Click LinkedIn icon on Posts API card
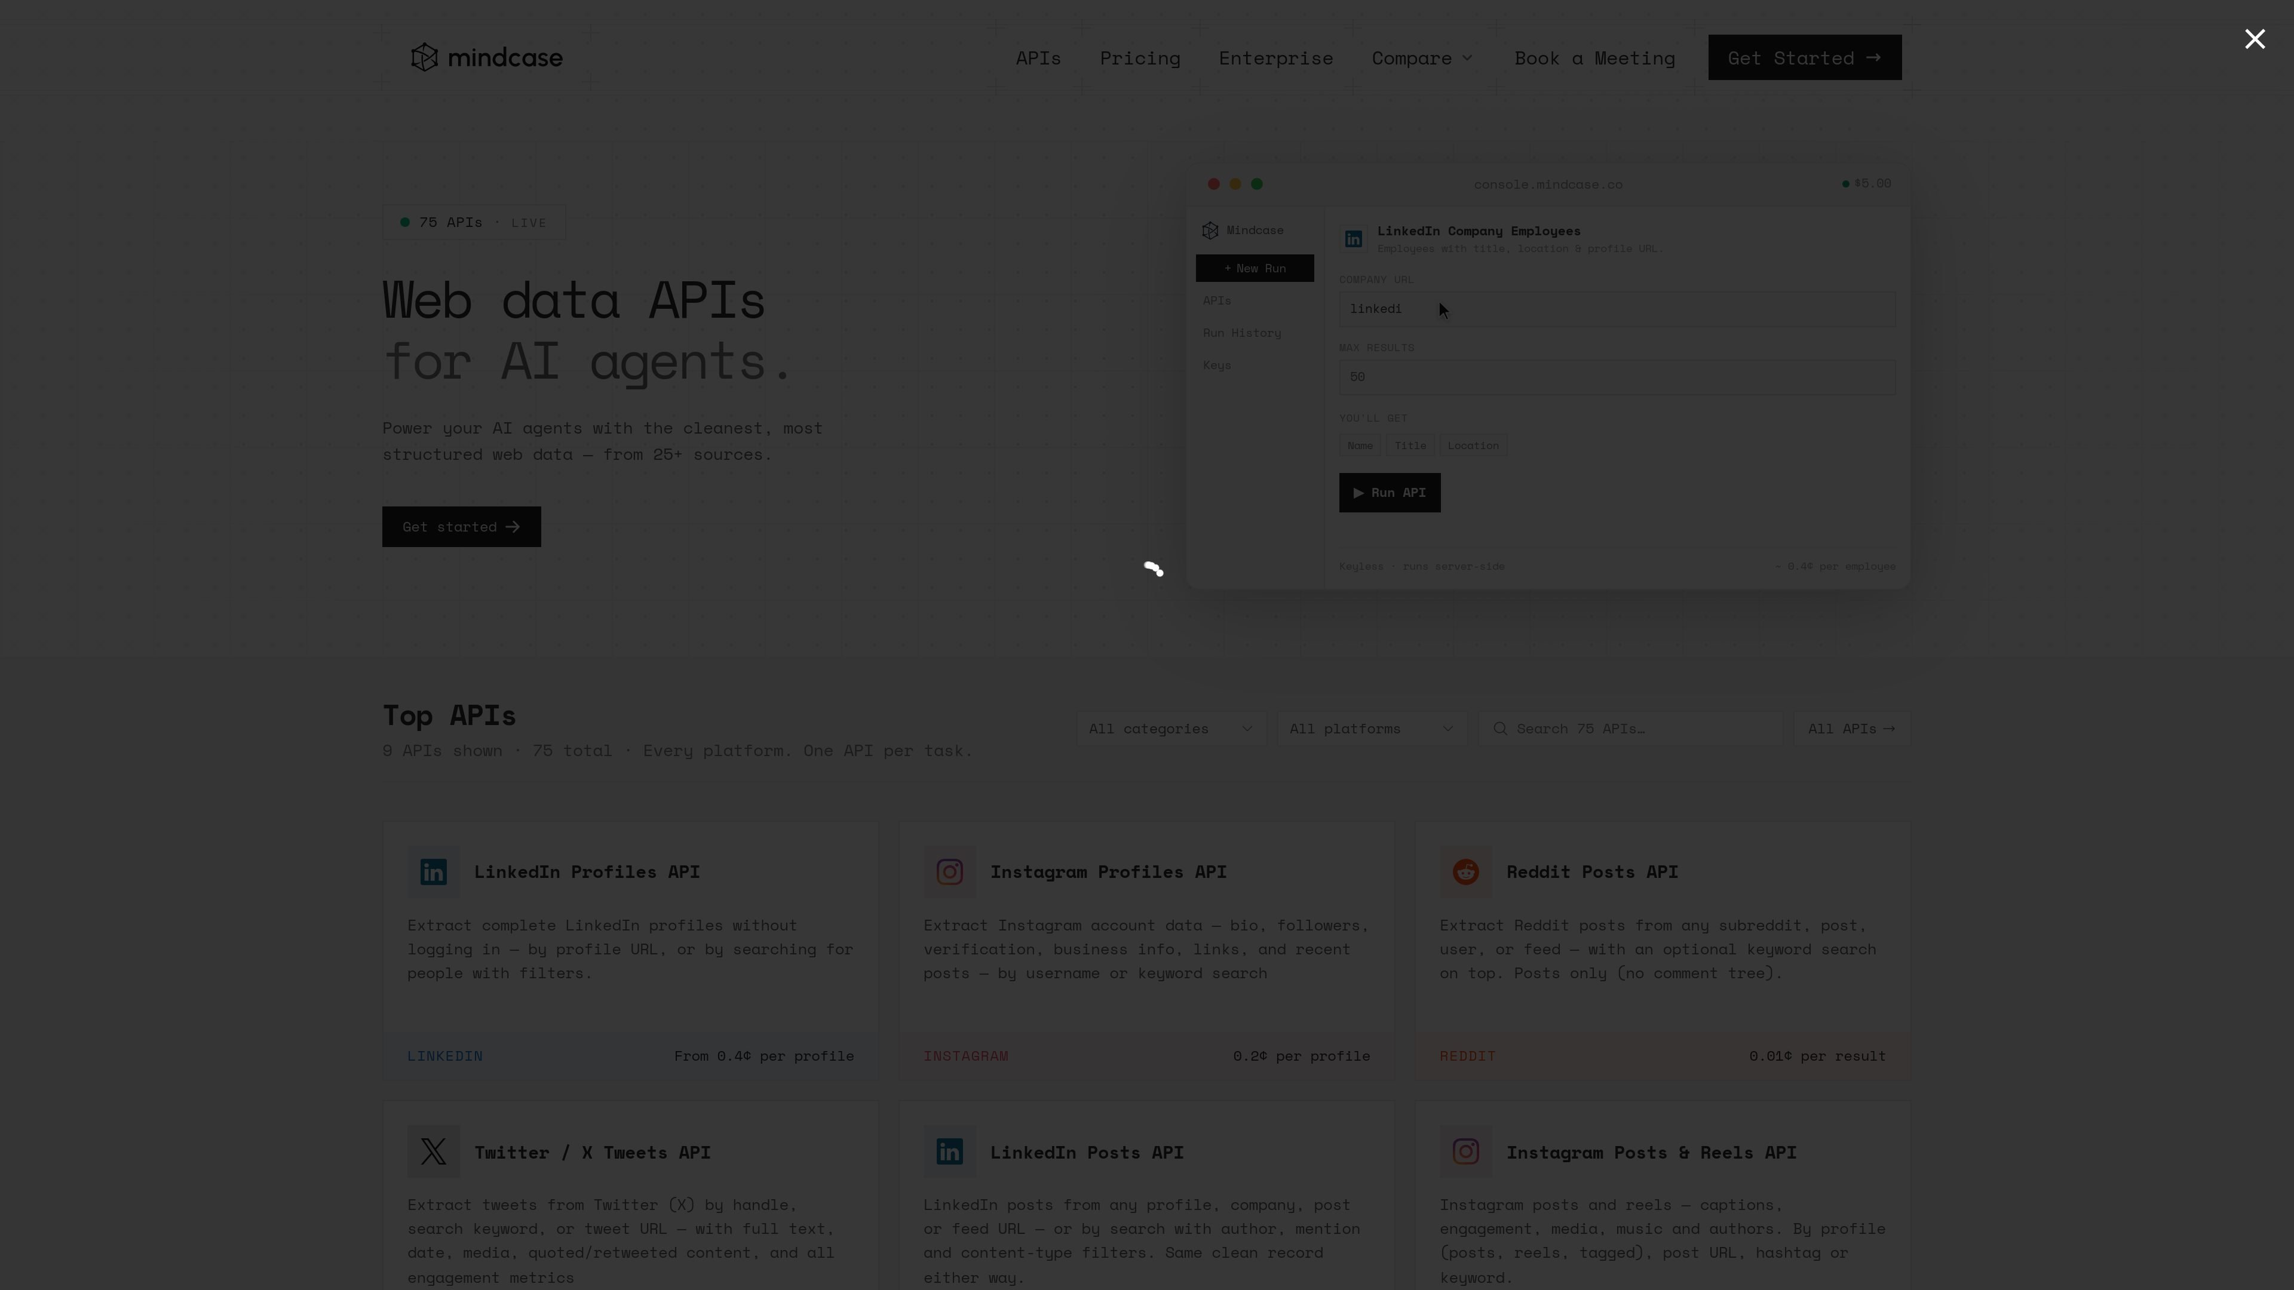 [949, 1152]
